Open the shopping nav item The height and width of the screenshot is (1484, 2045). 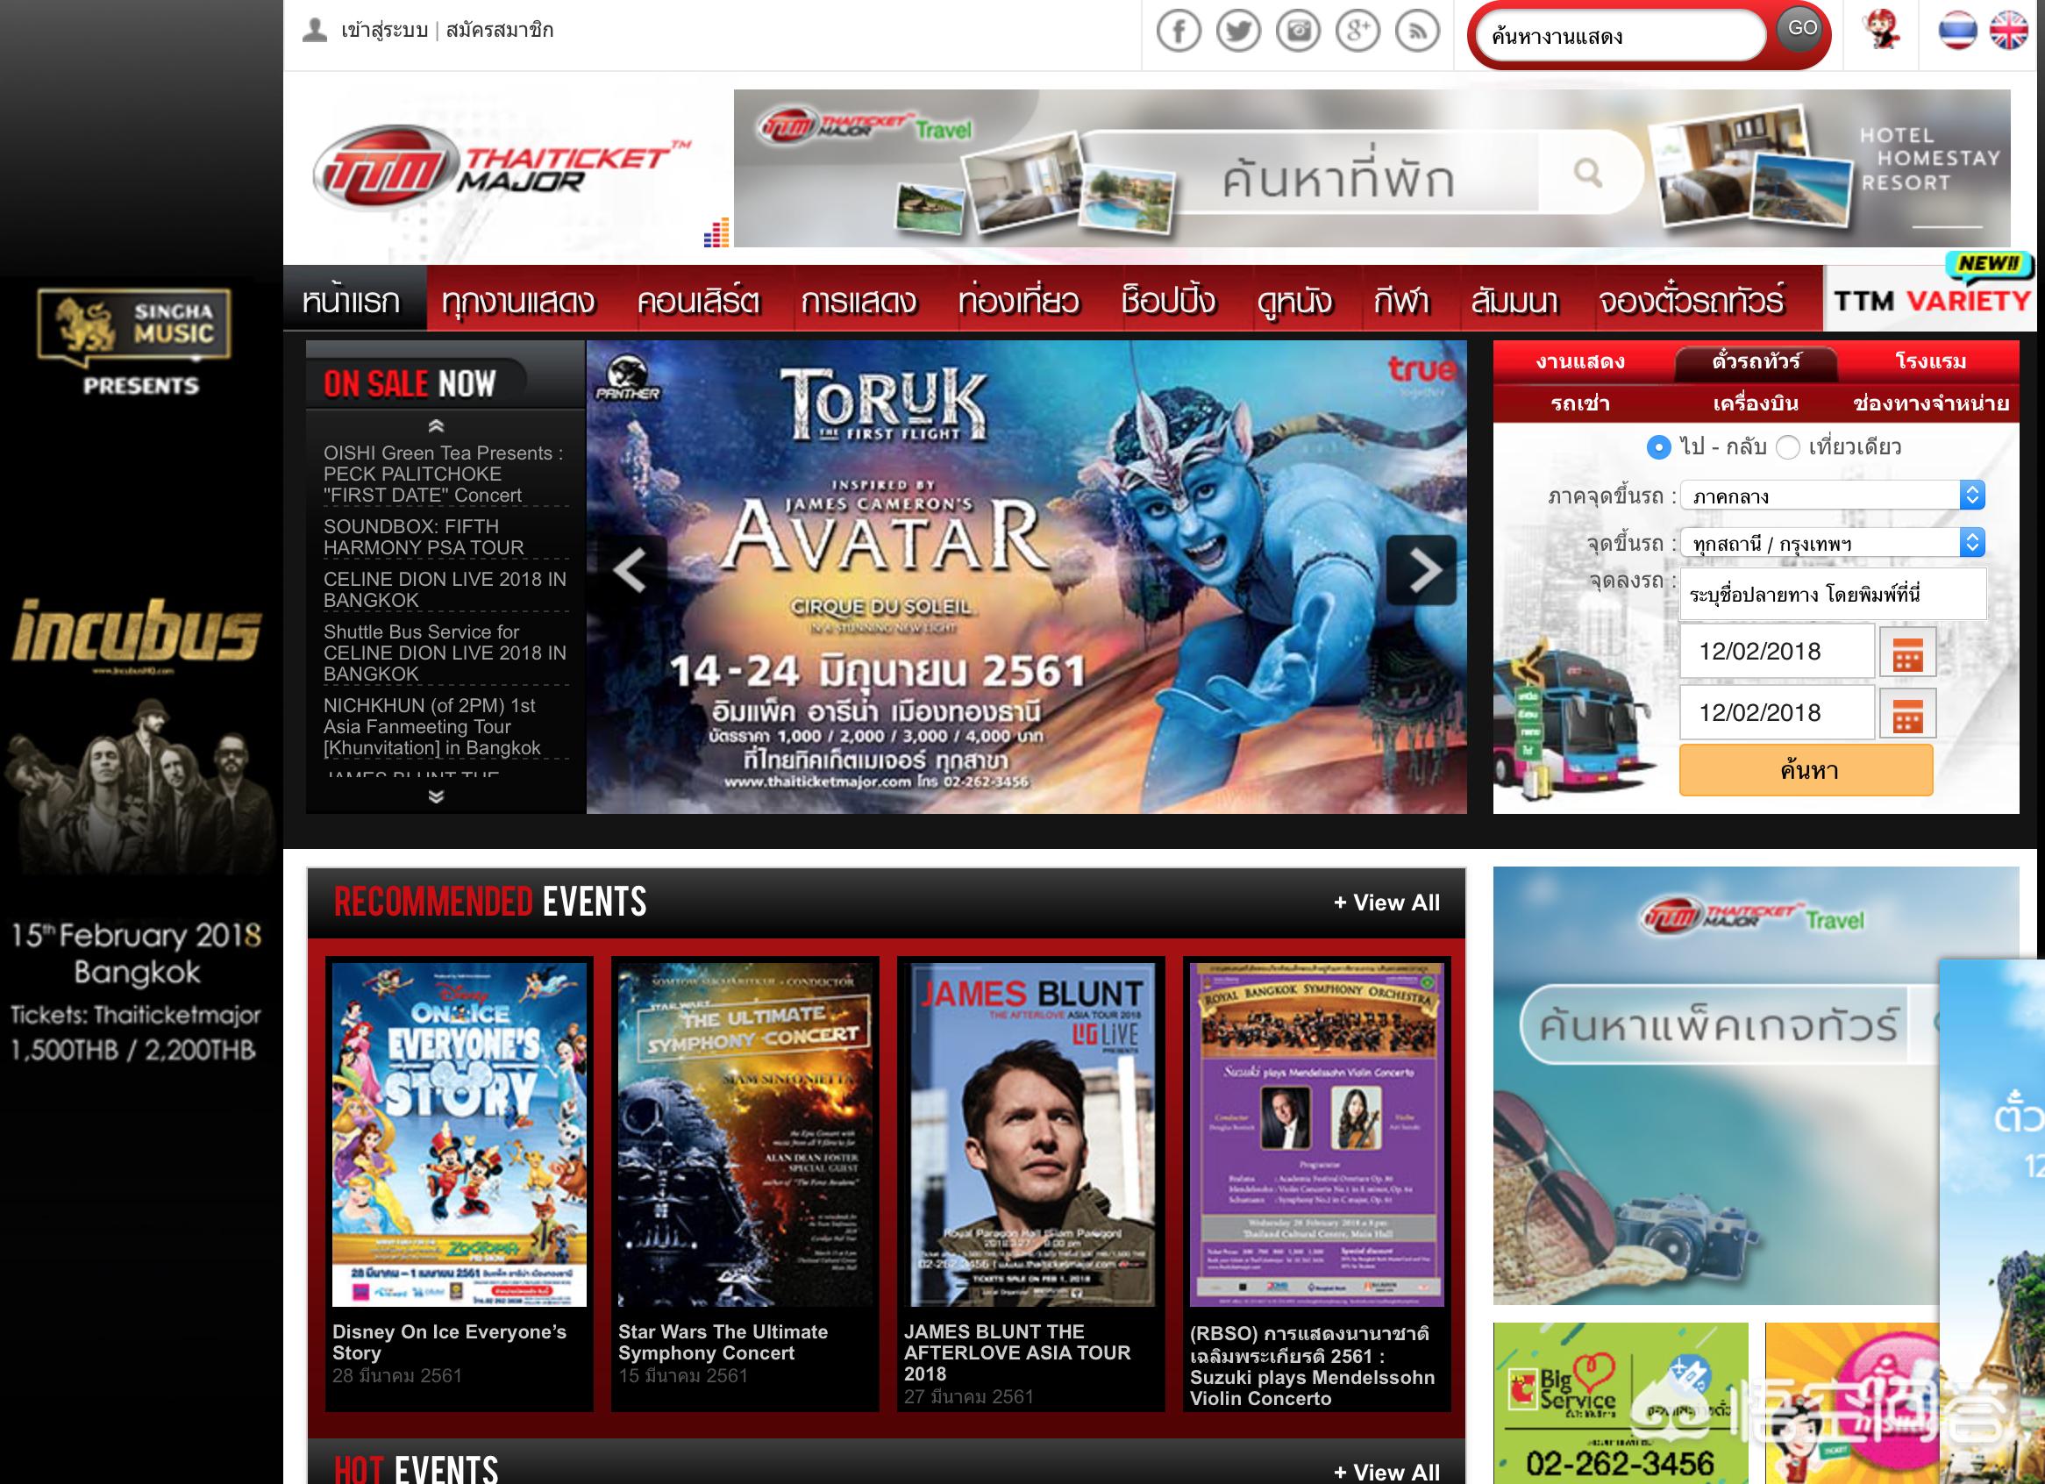pyautogui.click(x=1169, y=299)
